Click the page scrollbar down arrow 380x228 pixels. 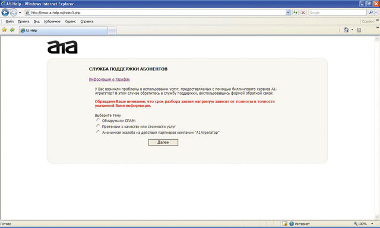[x=377, y=217]
